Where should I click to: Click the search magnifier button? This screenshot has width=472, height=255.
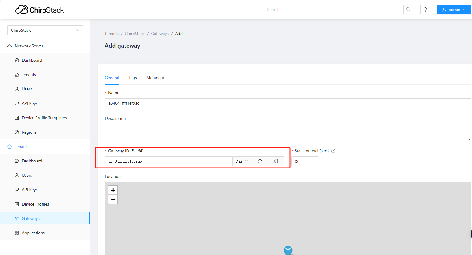pos(408,10)
